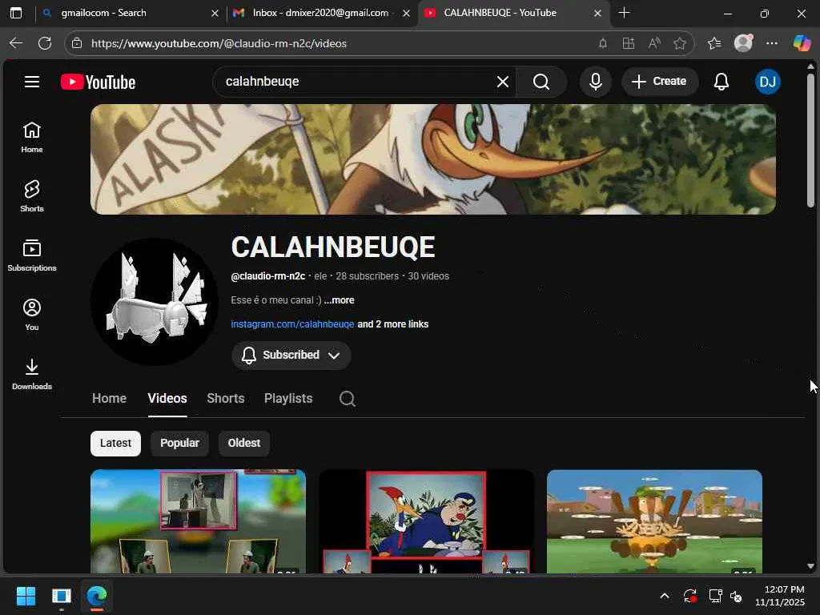This screenshot has height=615, width=820.
Task: Open the DJ account avatar menu
Action: [767, 82]
